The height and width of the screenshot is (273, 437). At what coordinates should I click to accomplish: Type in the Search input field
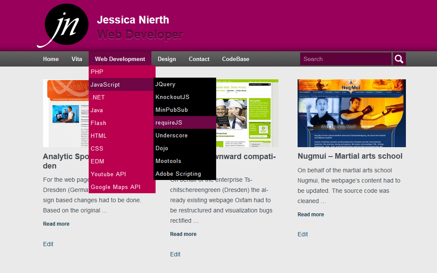point(345,59)
